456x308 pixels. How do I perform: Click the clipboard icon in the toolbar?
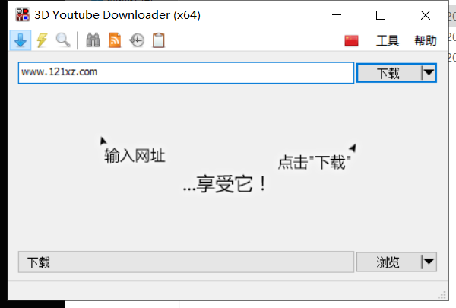coord(158,41)
